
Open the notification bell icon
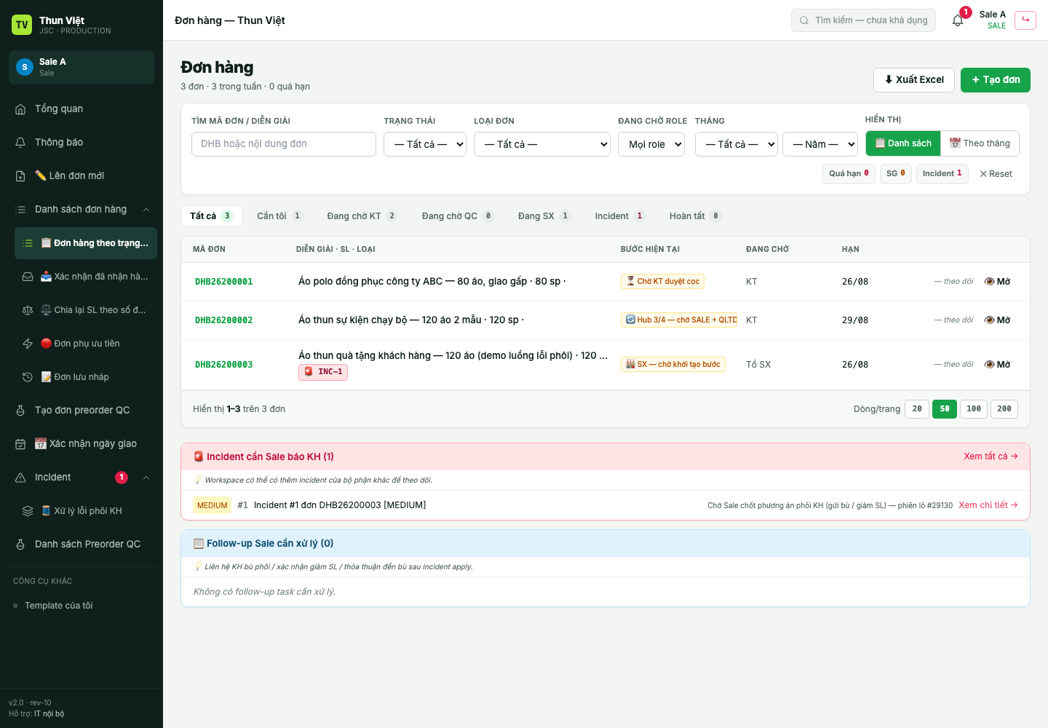click(x=958, y=20)
